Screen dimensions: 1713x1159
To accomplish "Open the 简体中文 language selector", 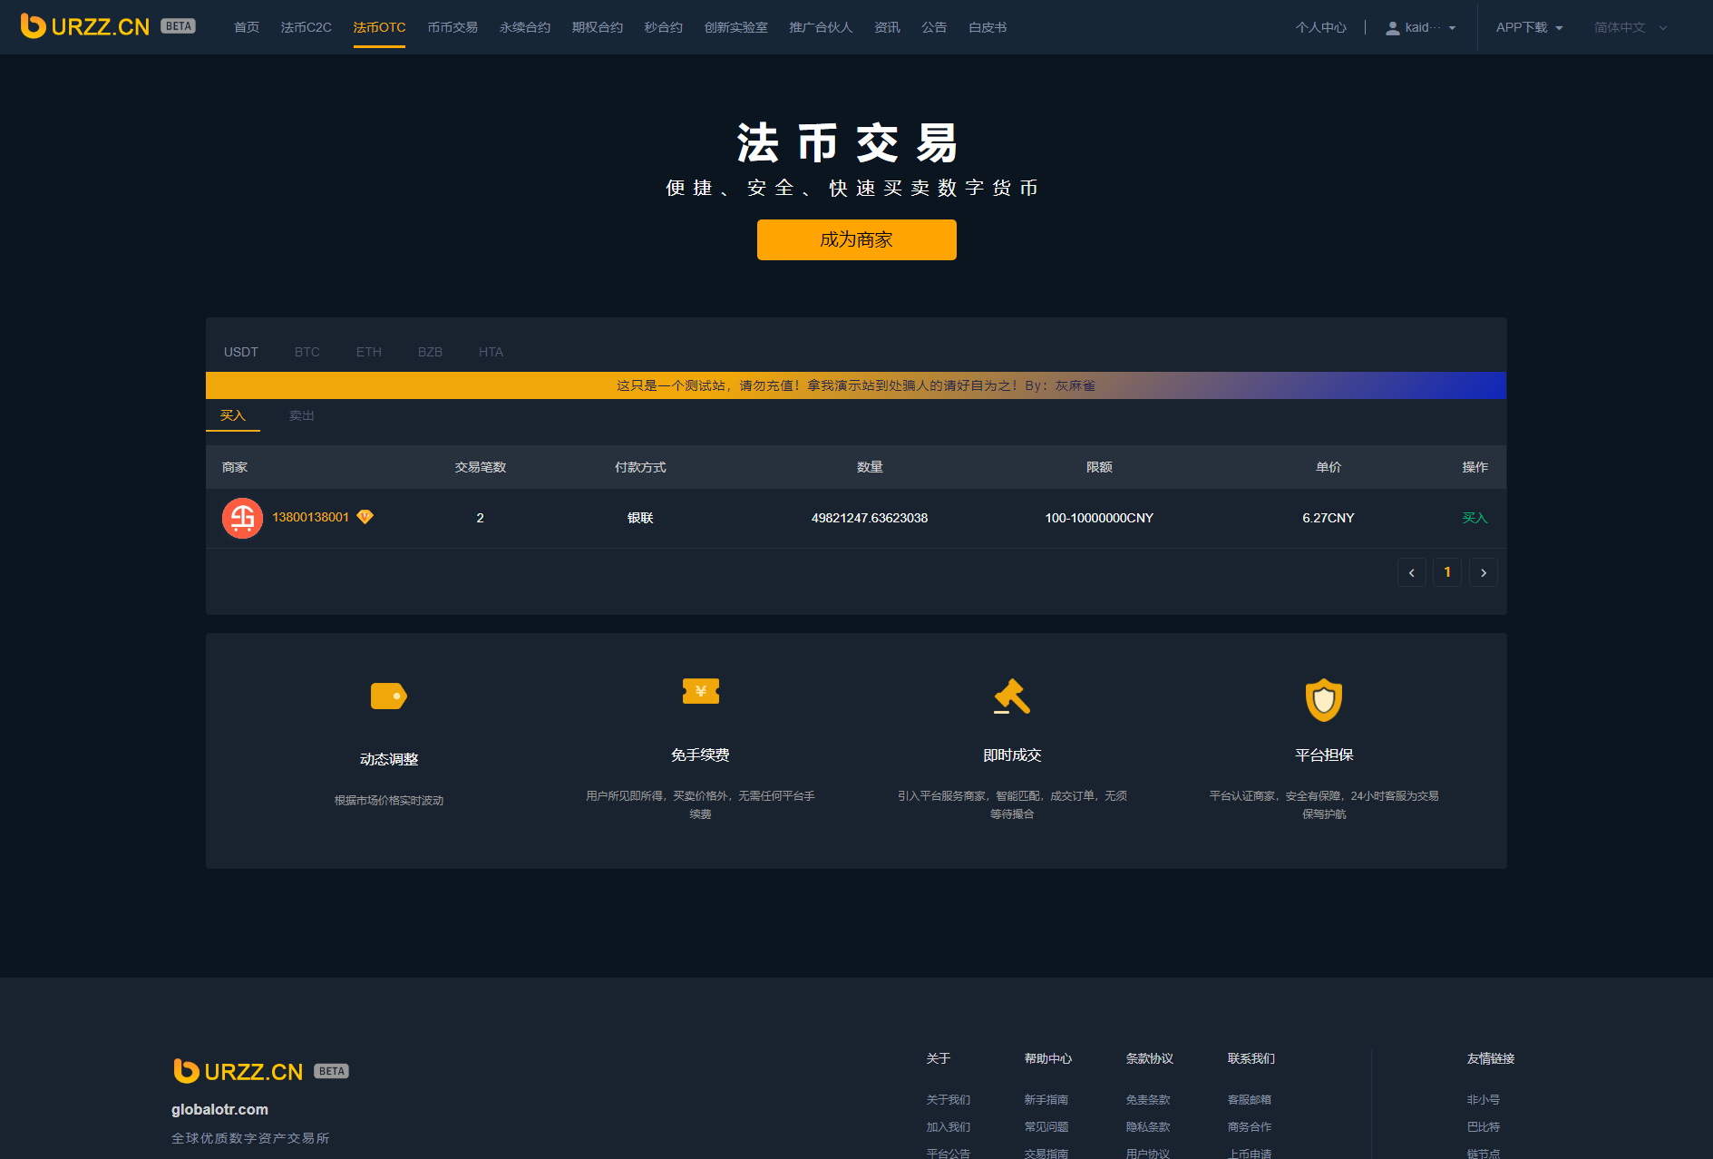I will [1630, 27].
